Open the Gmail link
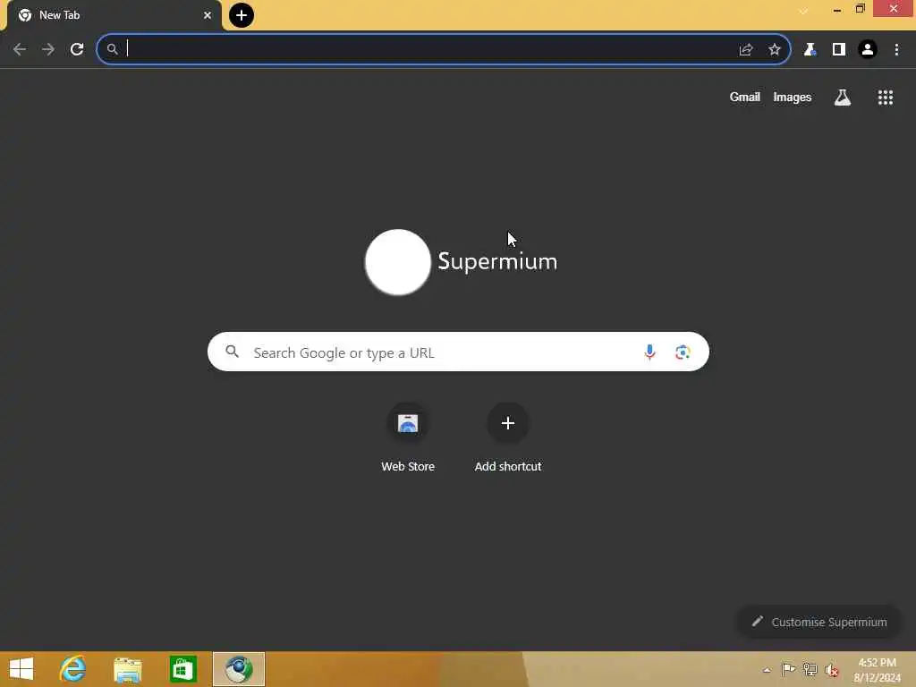This screenshot has height=687, width=916. click(745, 97)
